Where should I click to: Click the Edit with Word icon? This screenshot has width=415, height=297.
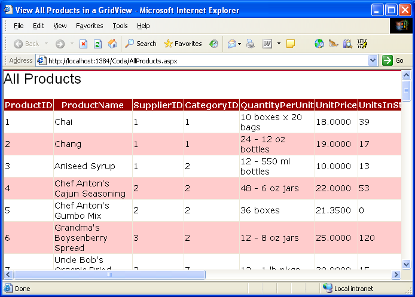(x=267, y=44)
